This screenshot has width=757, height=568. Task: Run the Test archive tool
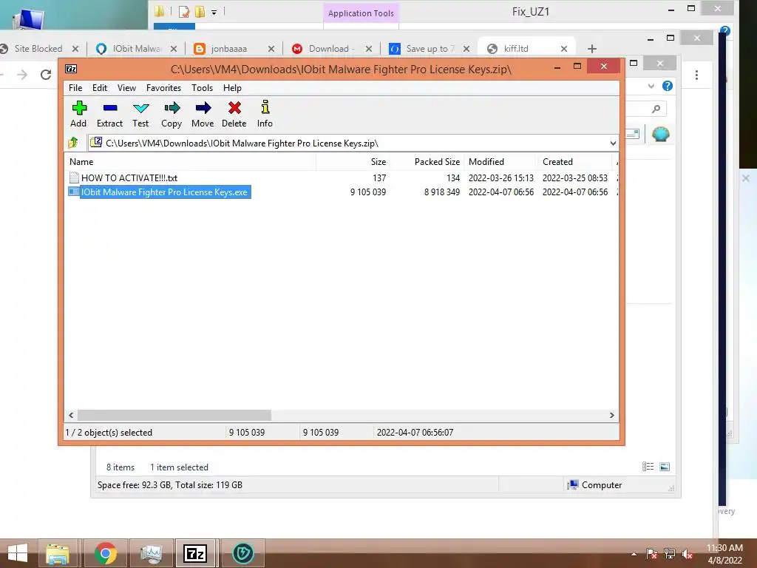(x=140, y=114)
